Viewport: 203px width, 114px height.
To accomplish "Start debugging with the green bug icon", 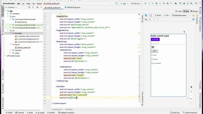I will pos(156,3).
